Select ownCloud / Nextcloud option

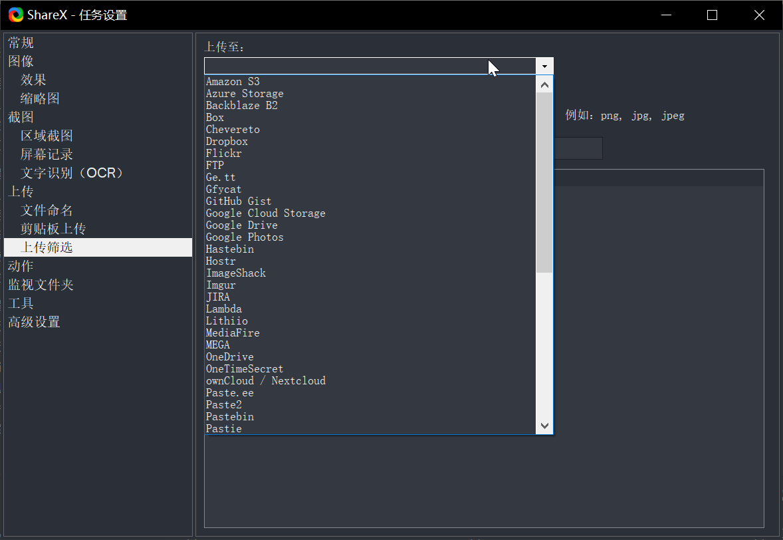pos(370,381)
